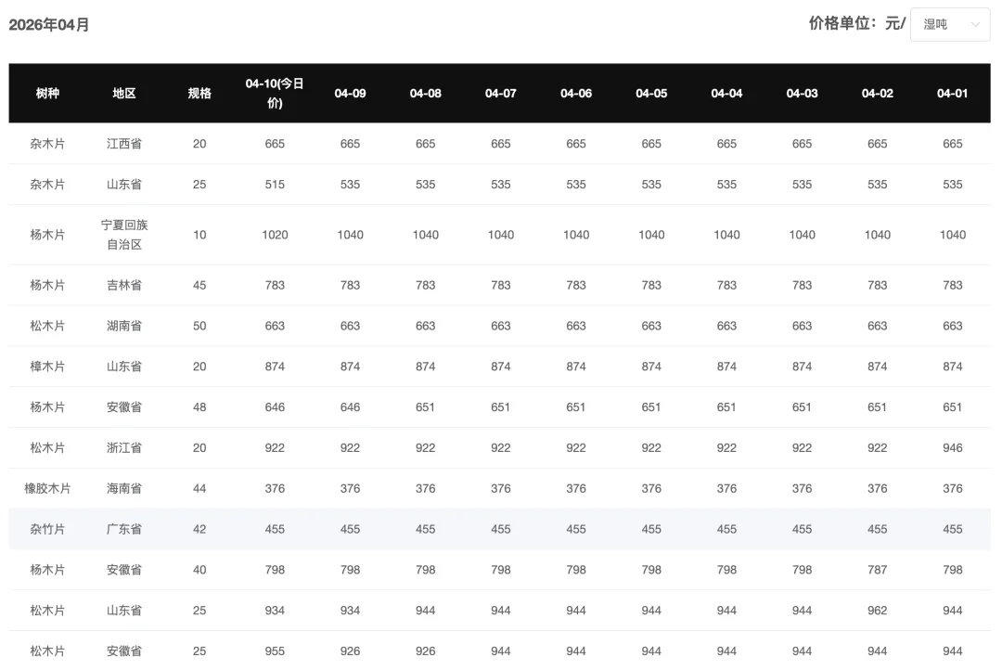The height and width of the screenshot is (670, 1002).
Task: Click the 树种 column header
Action: (x=47, y=94)
